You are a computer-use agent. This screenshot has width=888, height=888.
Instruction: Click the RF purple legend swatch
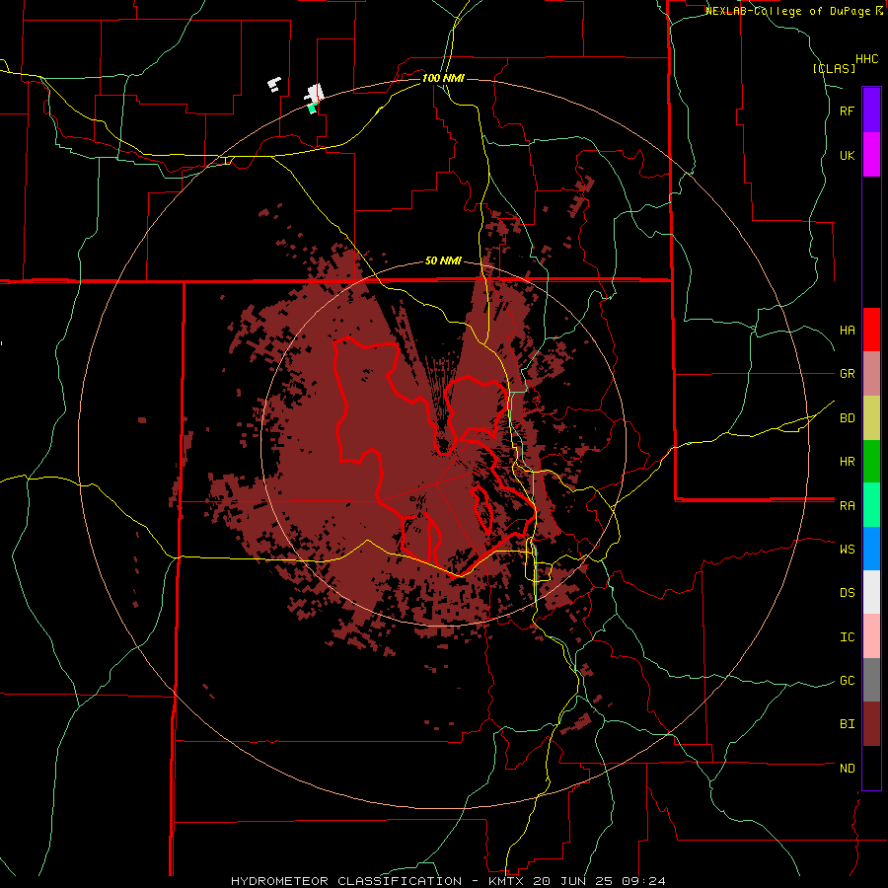tap(871, 111)
